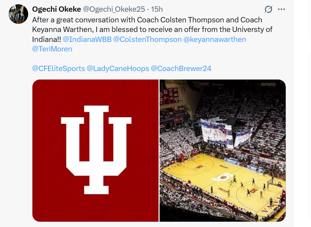This screenshot has height=227, width=311.
Task: Open the @CFEliteSports mention
Action: [58, 68]
